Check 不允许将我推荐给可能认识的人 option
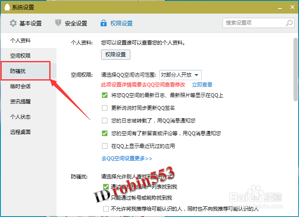The height and width of the screenshot is (217, 299). (106, 209)
